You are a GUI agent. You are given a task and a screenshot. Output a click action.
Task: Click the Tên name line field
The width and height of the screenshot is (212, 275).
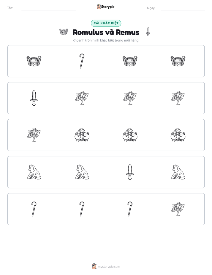click(x=49, y=8)
